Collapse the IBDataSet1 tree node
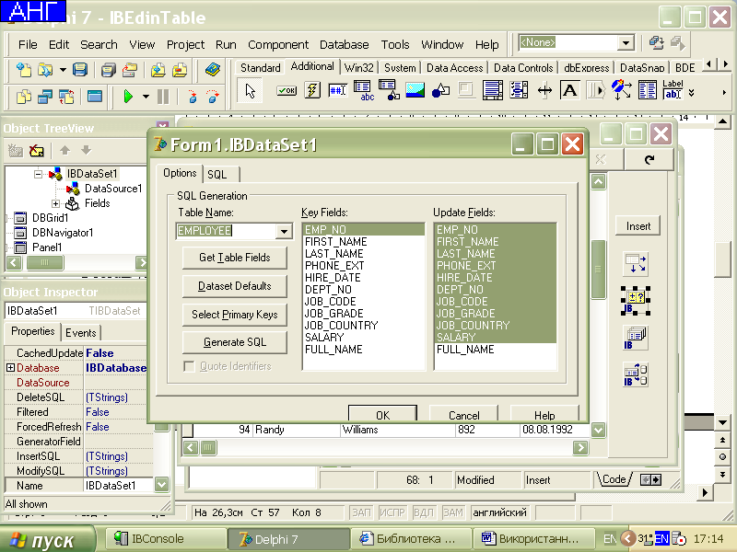This screenshot has height=552, width=737. click(x=38, y=174)
